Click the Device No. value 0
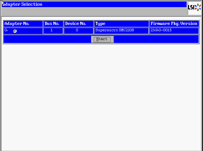This screenshot has width=203, height=151. (79, 31)
